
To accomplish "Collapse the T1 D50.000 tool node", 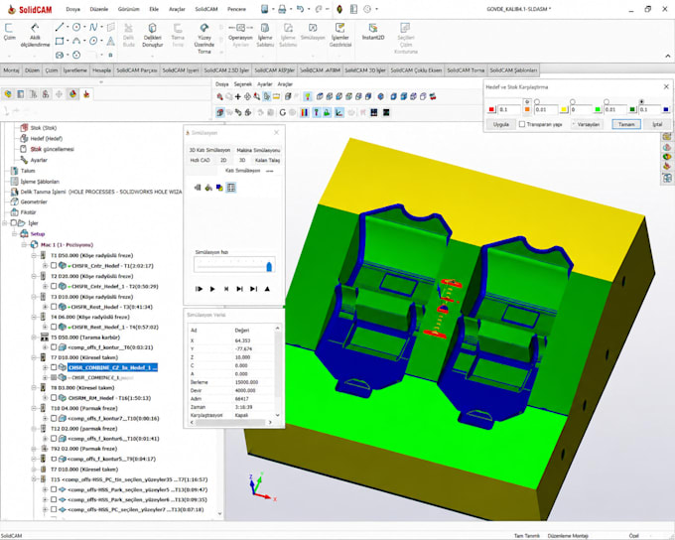I will [34, 255].
